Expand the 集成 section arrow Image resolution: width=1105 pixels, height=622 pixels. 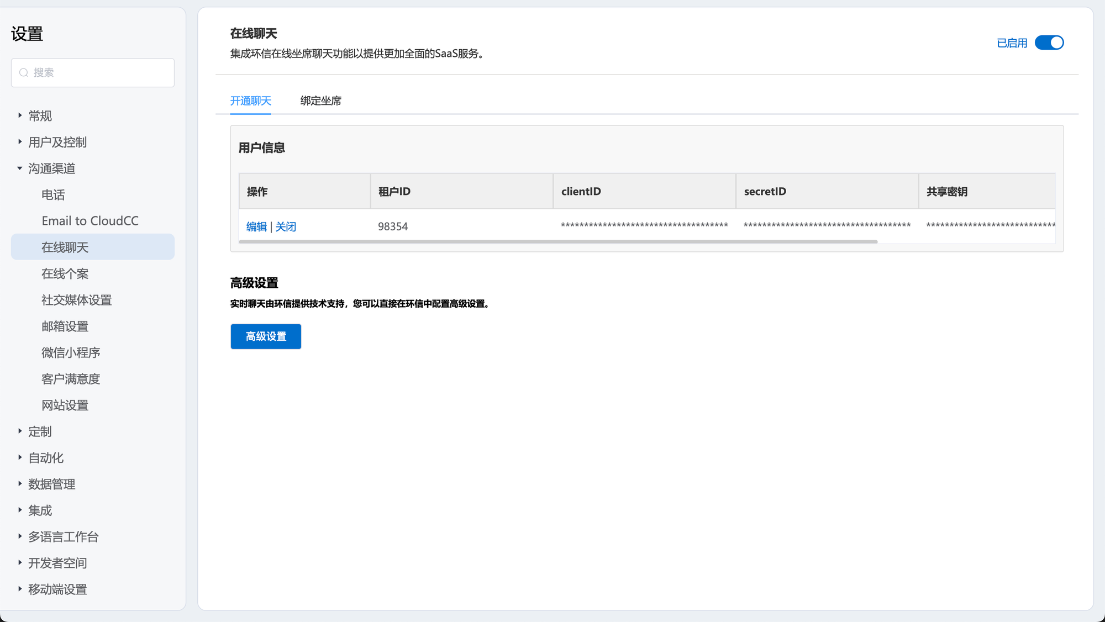click(x=20, y=510)
